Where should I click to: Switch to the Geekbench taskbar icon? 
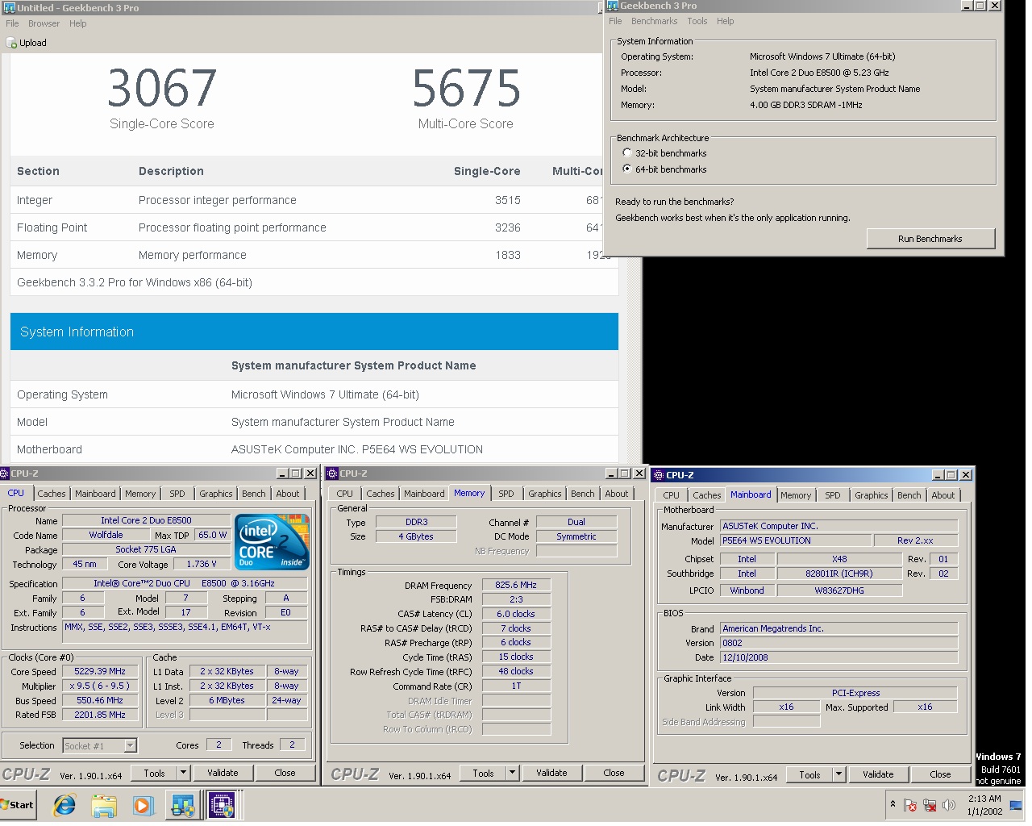(183, 804)
